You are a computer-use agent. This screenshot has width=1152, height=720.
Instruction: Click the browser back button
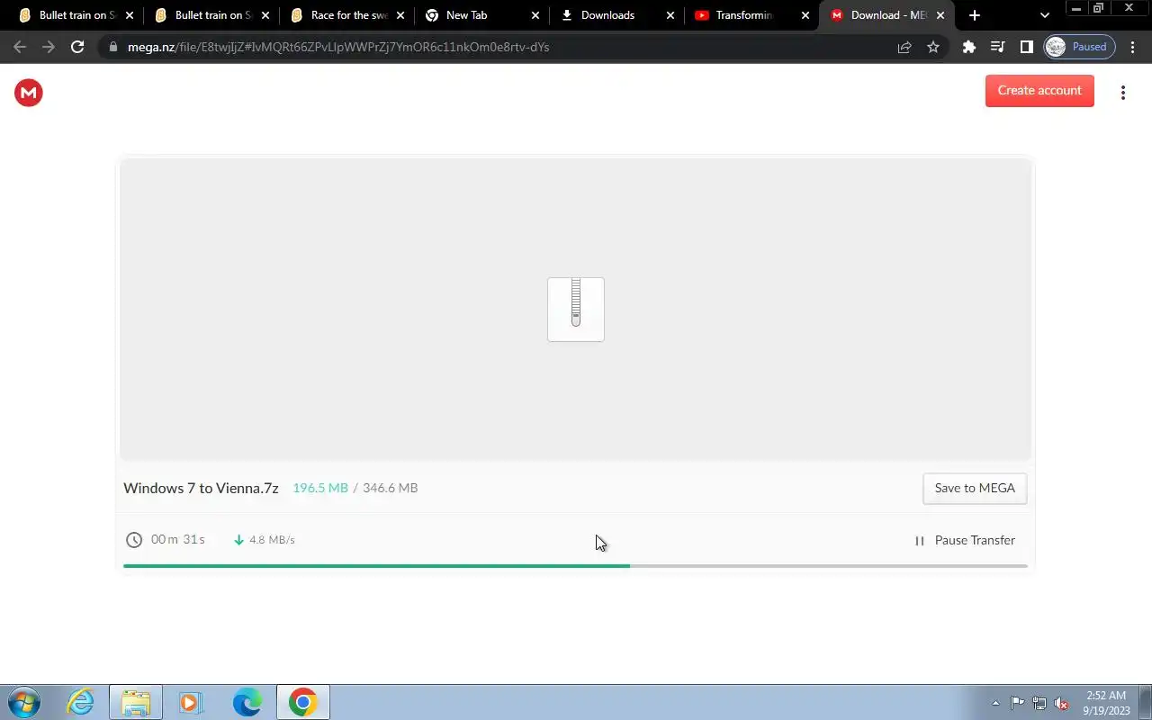click(x=20, y=47)
